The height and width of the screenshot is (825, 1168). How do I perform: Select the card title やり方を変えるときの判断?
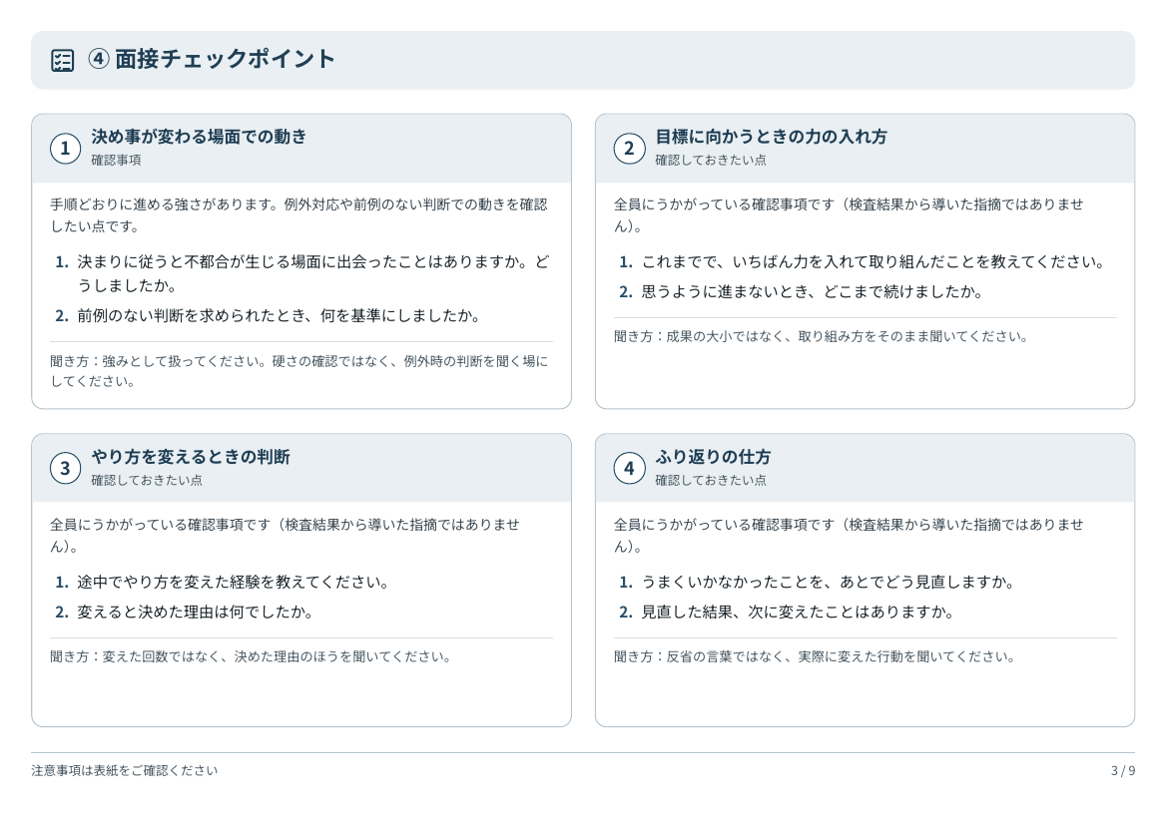coord(191,457)
